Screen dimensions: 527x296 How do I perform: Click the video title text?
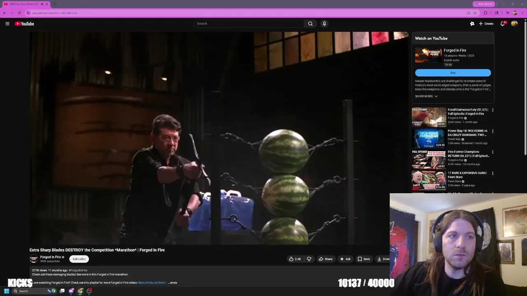pos(97,250)
